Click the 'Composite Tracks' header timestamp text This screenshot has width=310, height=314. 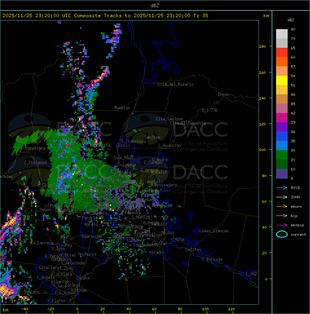click(x=105, y=16)
